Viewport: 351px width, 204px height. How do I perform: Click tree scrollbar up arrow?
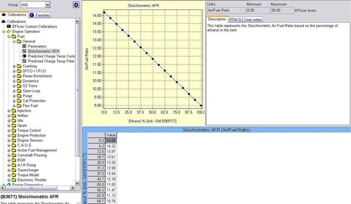tap(77, 21)
